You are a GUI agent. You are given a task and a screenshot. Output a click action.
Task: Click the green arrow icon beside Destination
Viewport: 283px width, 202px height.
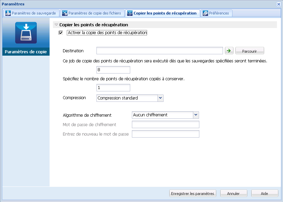coord(229,51)
